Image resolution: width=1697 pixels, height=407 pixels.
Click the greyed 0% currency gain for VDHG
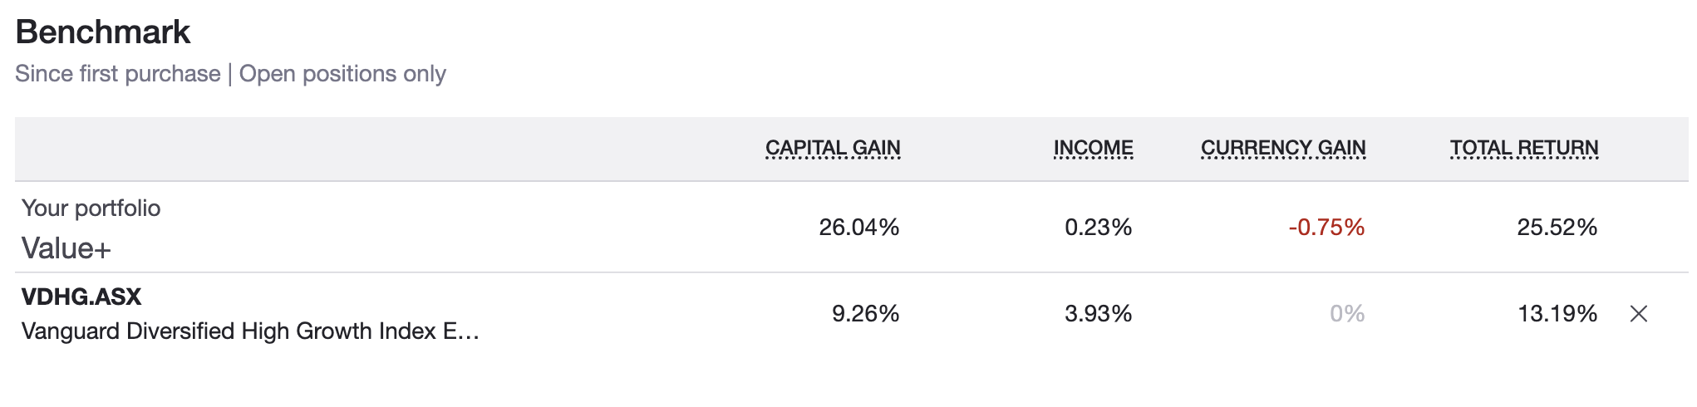tap(1347, 314)
